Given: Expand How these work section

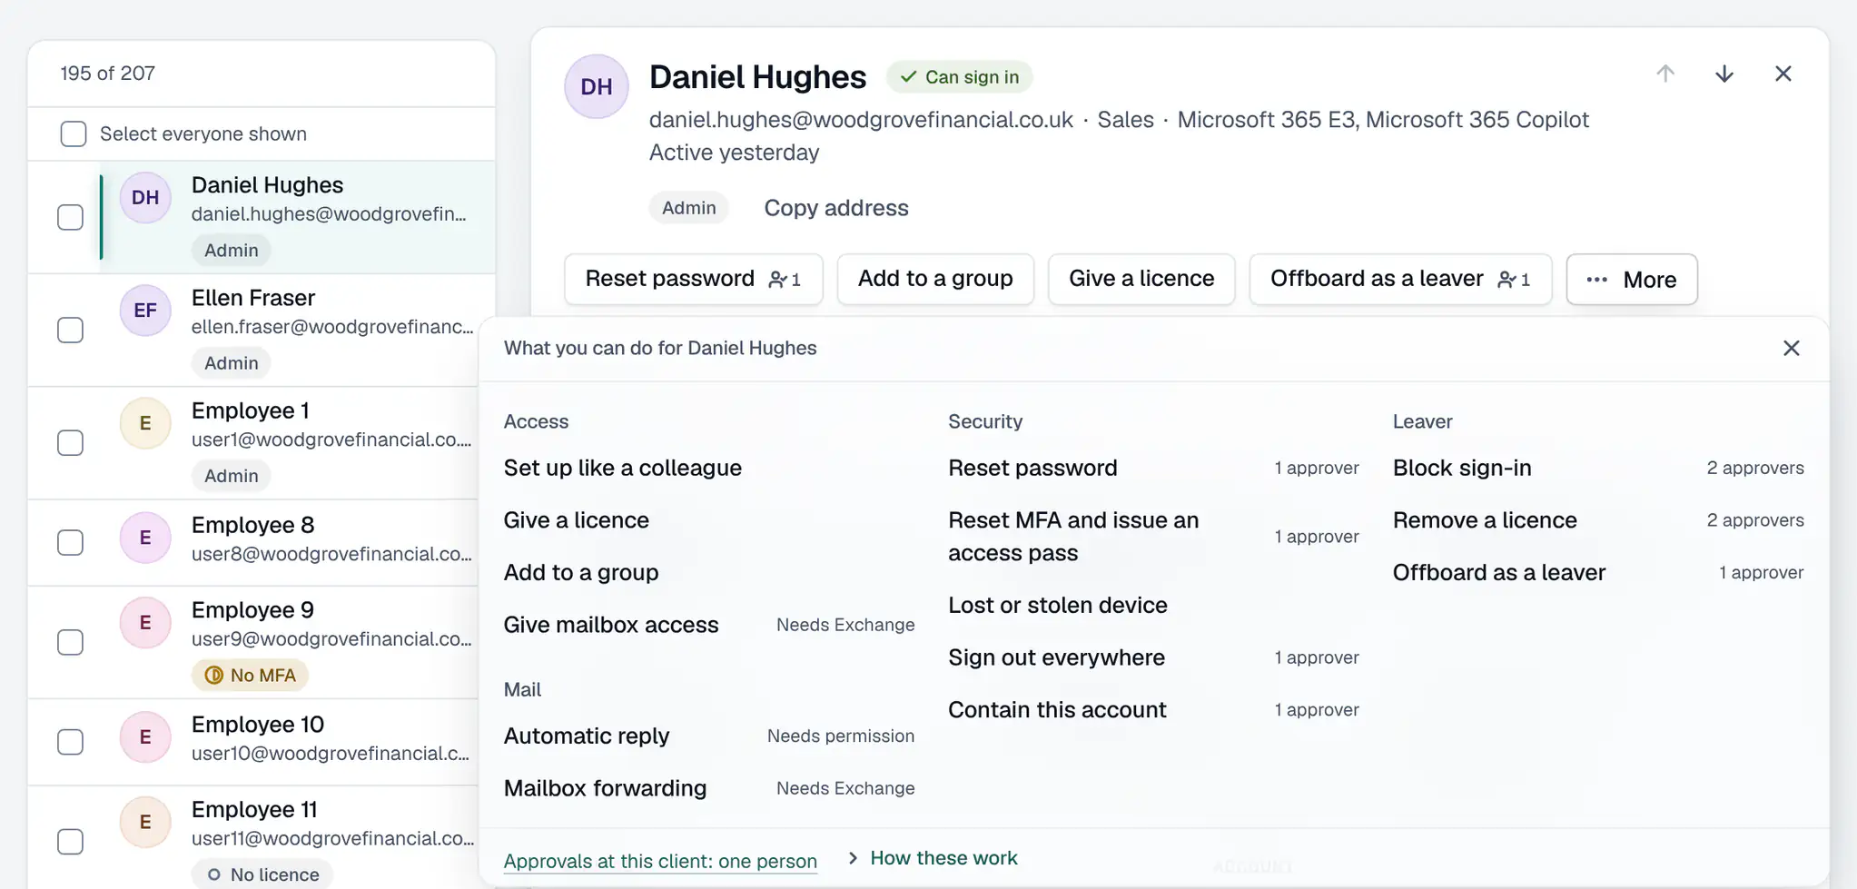Looking at the screenshot, I should 933,858.
